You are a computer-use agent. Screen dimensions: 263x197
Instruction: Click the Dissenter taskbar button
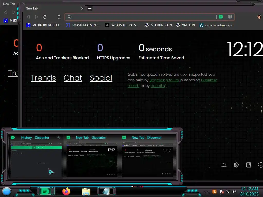(45, 191)
